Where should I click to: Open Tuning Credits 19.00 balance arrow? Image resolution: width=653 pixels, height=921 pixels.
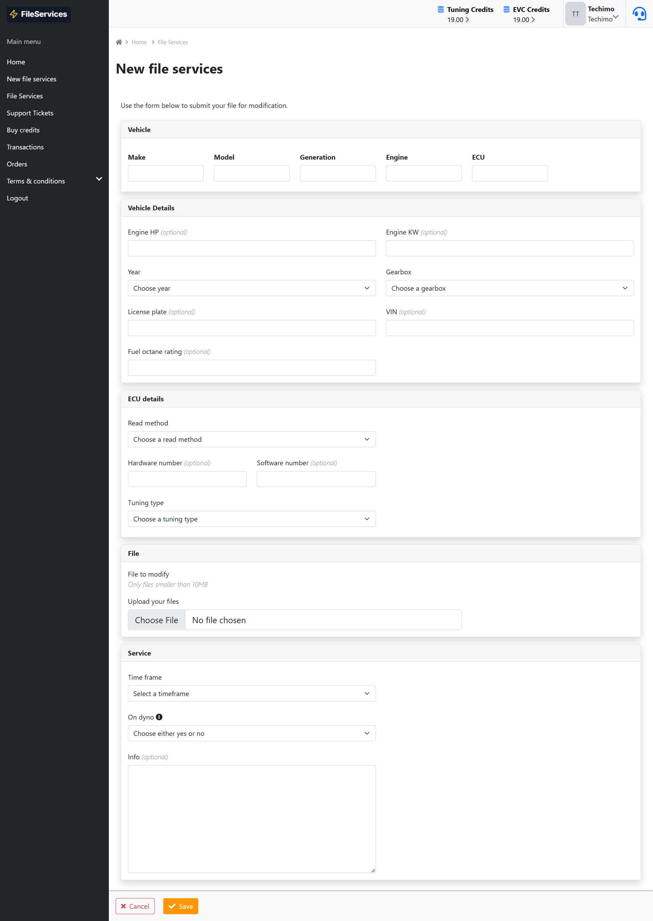coord(467,20)
